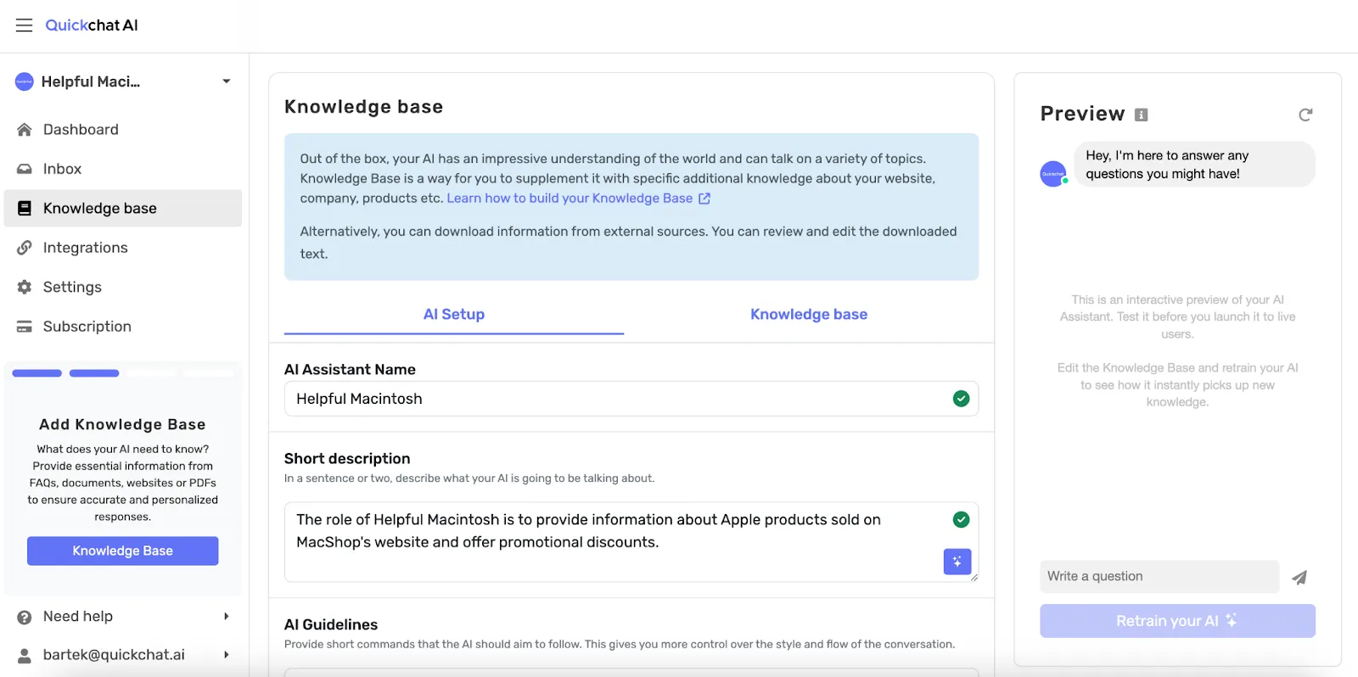
Task: Click the Hey, I'm here to answer chat bubble
Action: [x=1195, y=165]
